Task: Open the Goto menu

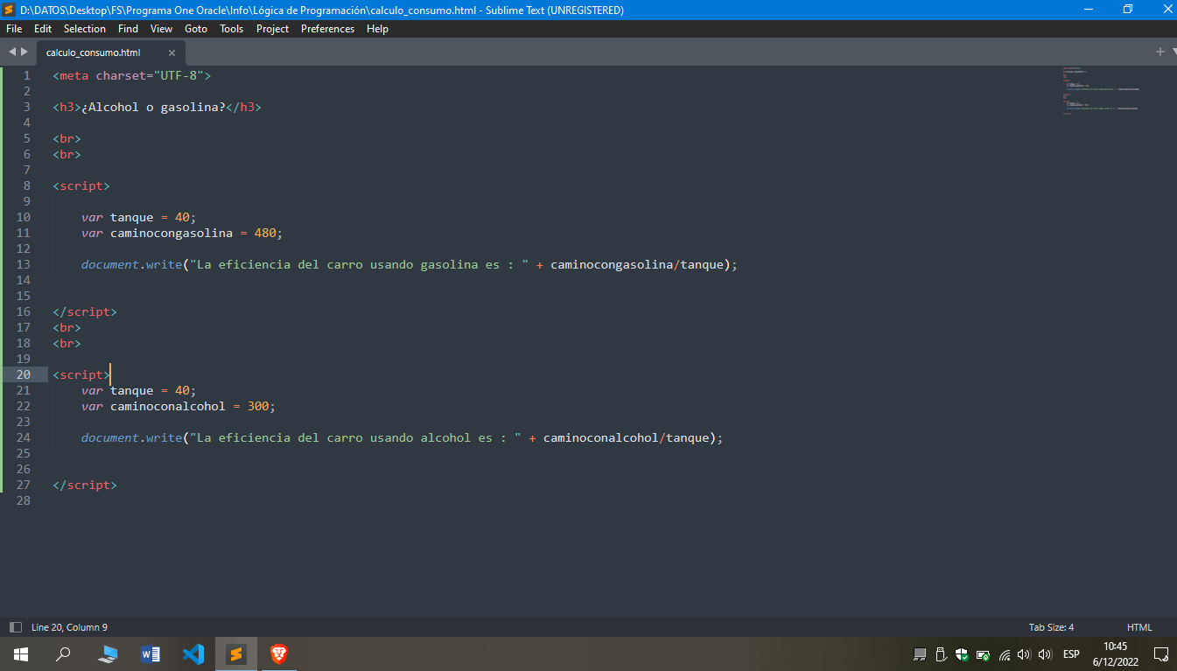Action: point(196,29)
